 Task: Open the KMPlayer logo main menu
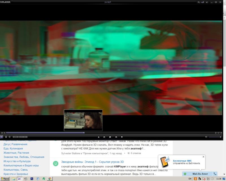5,2
